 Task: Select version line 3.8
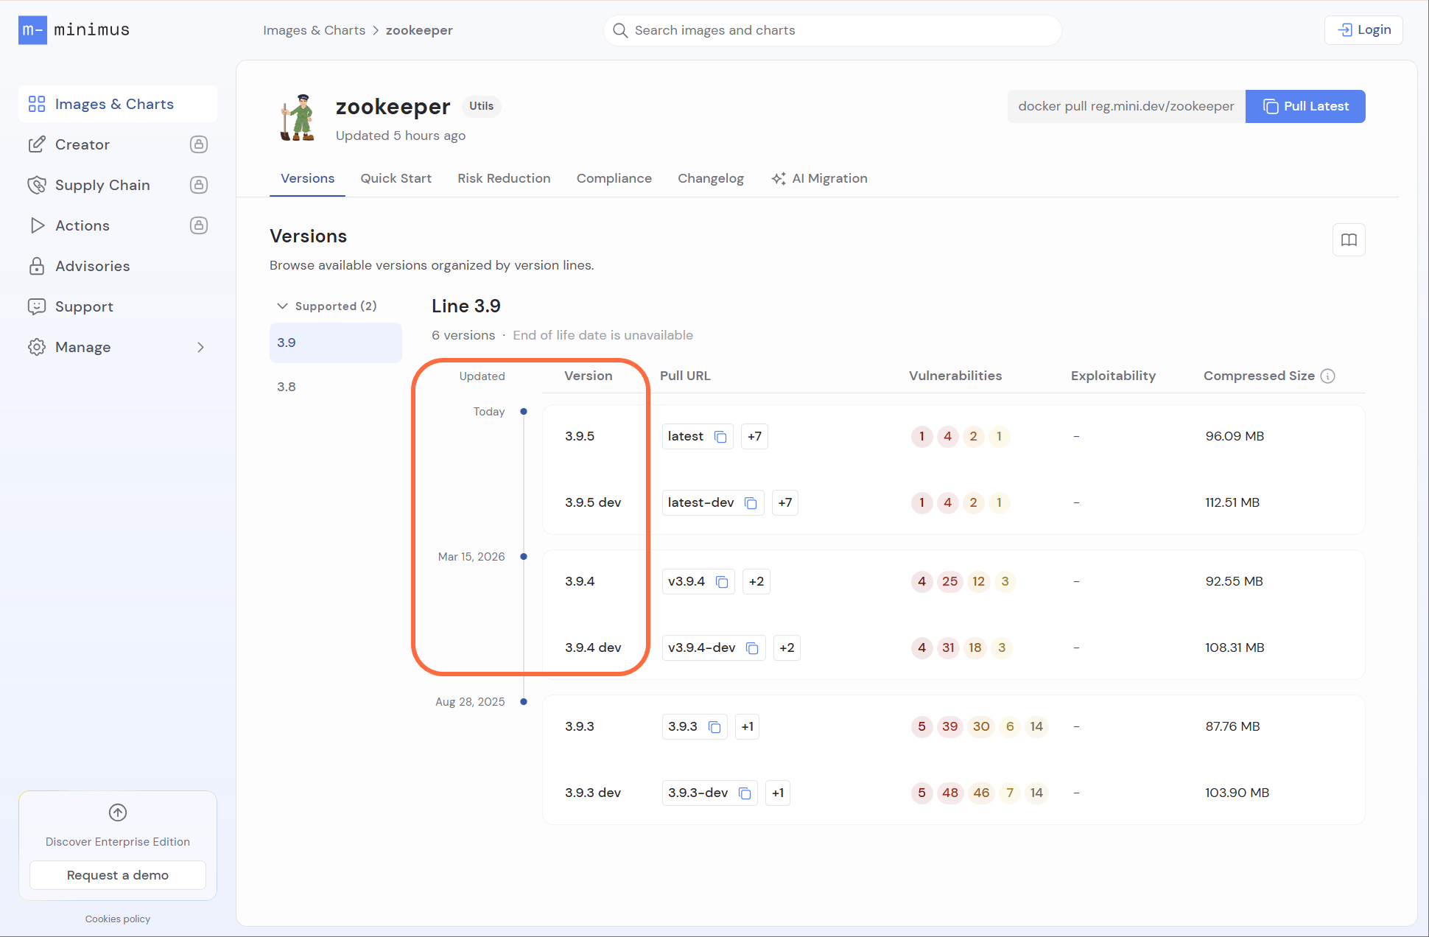point(336,387)
